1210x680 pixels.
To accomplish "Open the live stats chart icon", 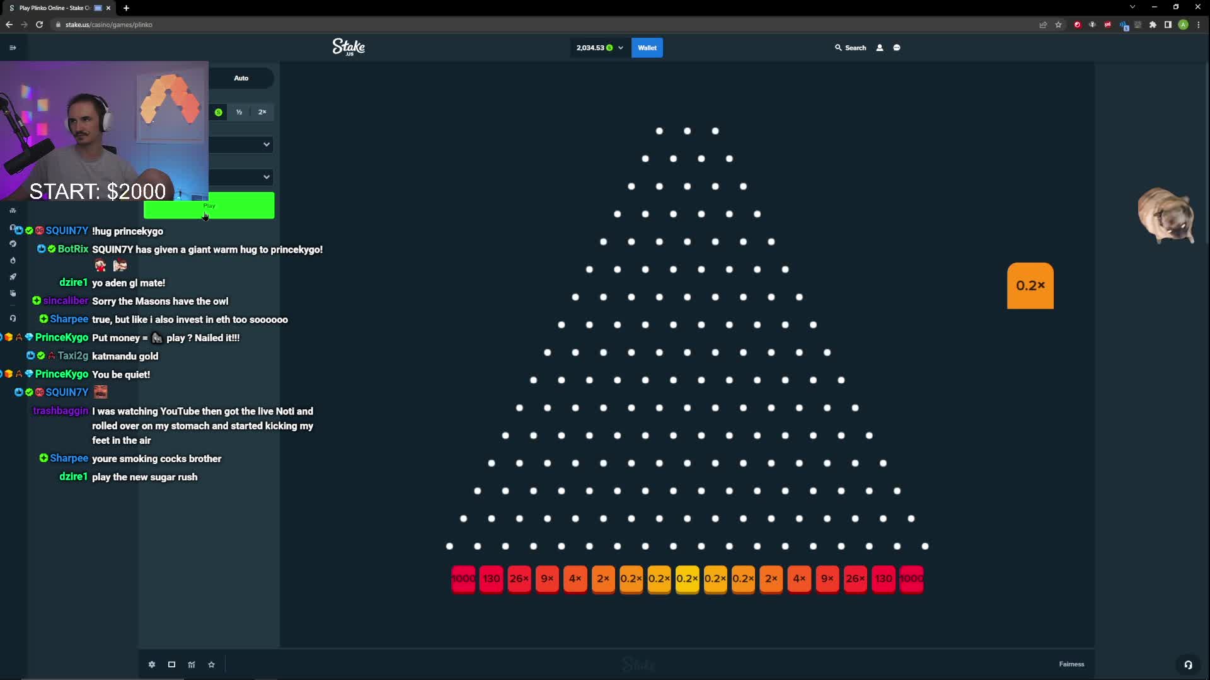I will (x=192, y=664).
